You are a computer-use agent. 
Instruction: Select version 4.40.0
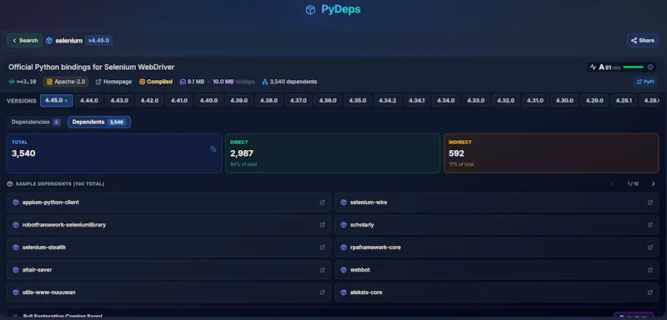click(x=209, y=101)
